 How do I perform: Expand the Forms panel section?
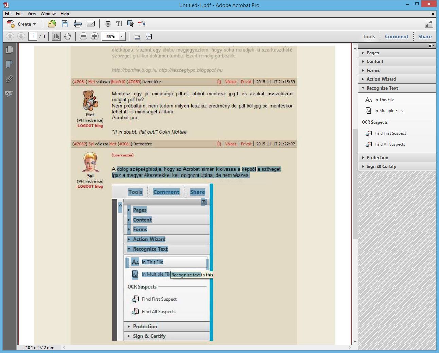(x=397, y=70)
